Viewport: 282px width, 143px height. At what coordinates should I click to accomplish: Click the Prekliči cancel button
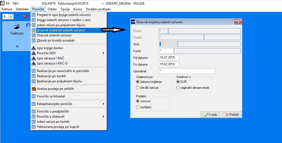(232, 114)
